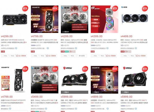Open MSI Gaming Z Trio 8G LHR title
Screen dimensions: 154x112
point(74,101)
